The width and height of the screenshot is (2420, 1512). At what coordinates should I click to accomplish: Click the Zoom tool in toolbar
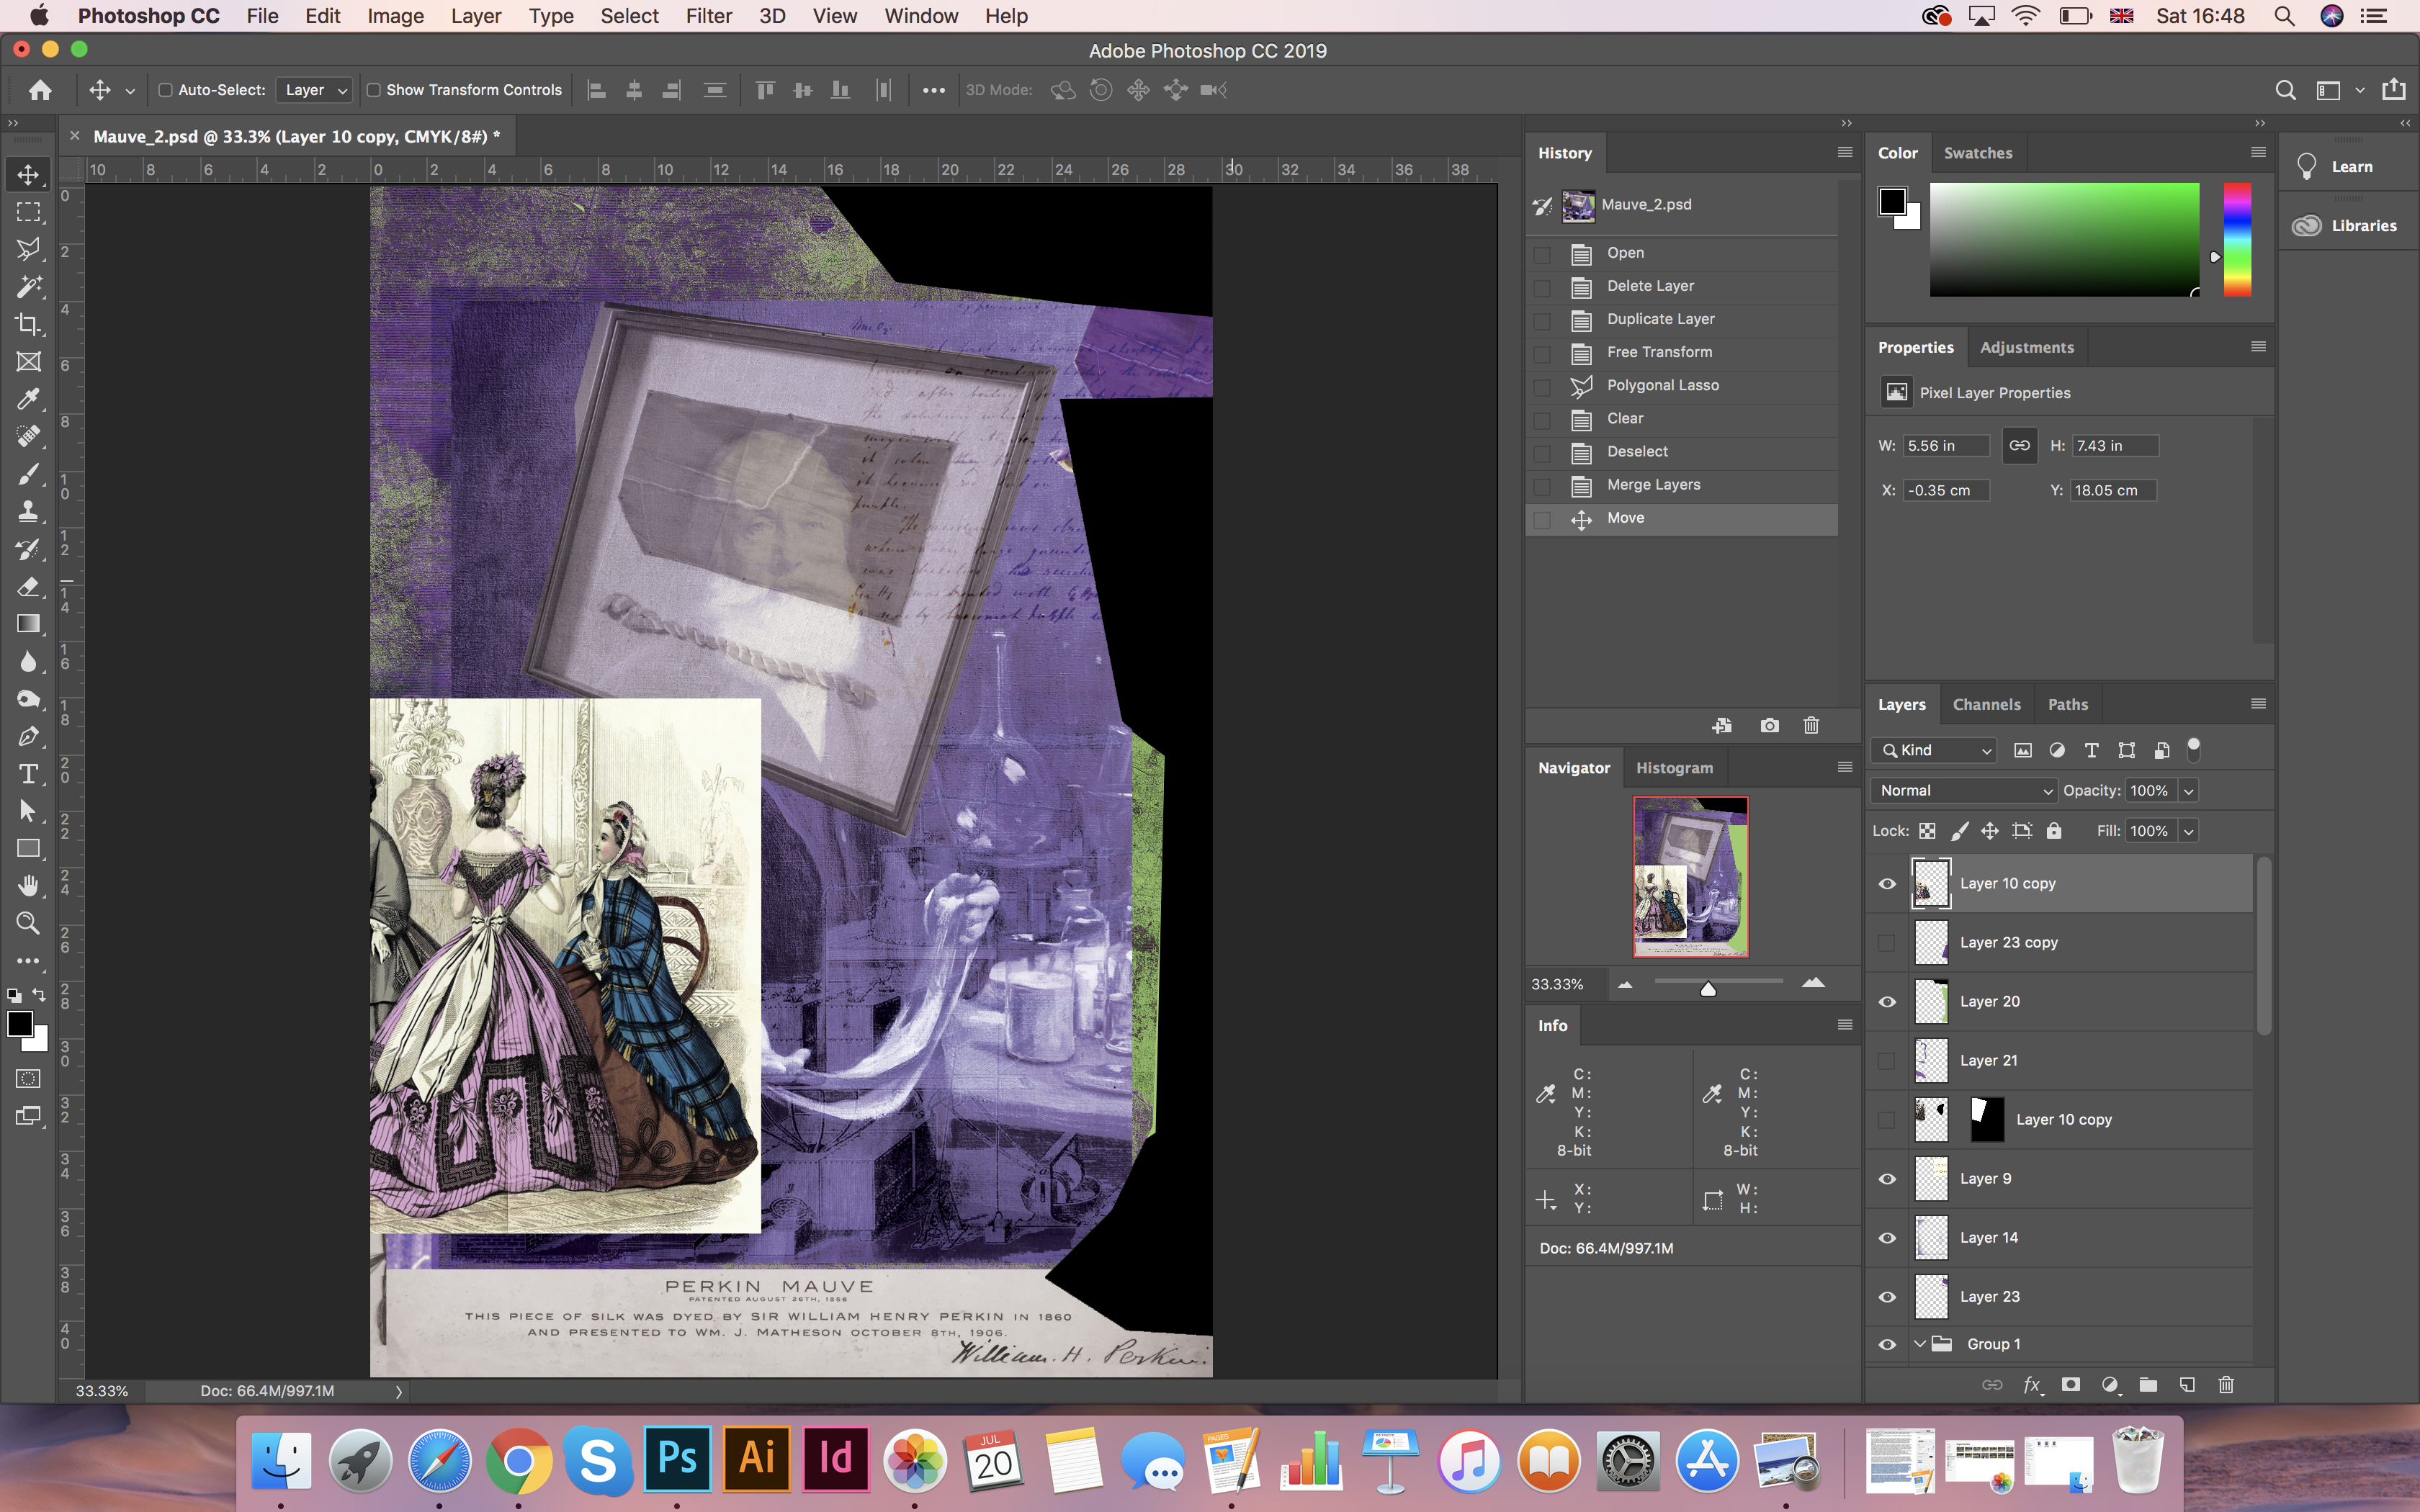point(28,923)
